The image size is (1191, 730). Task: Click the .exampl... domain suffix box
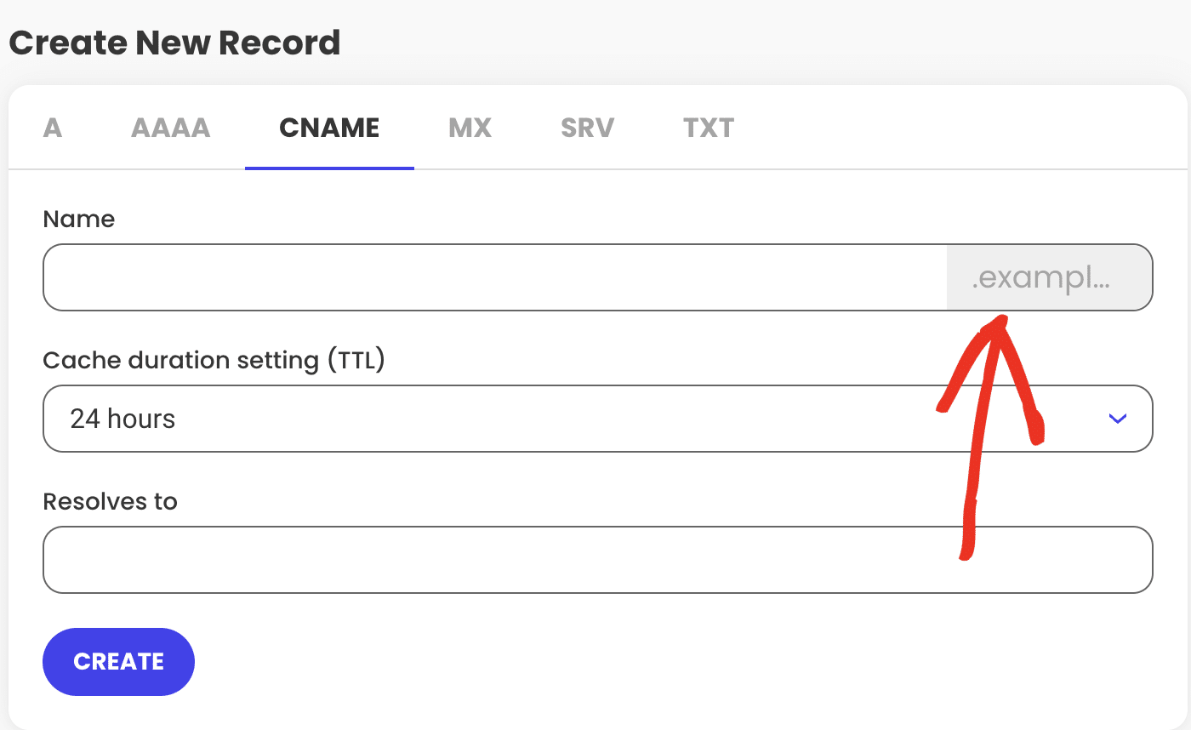point(1048,277)
